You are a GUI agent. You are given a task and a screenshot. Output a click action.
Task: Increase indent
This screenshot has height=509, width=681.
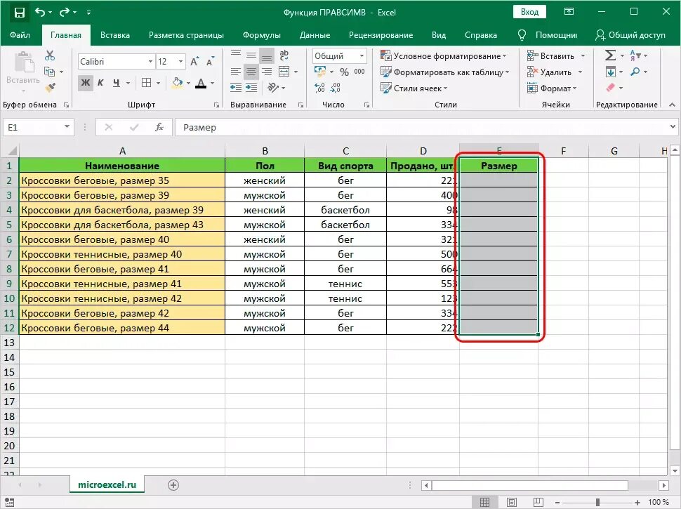click(251, 88)
